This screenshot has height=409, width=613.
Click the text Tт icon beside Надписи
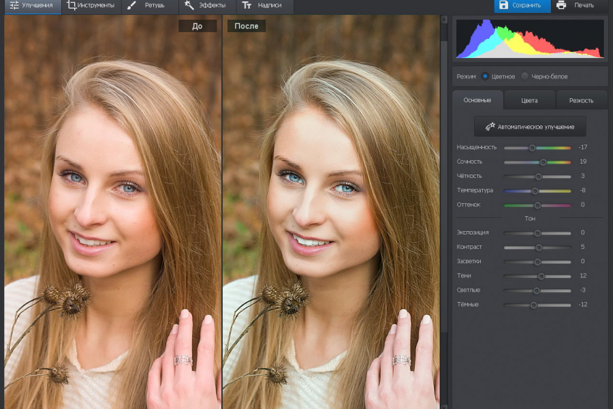(x=247, y=5)
